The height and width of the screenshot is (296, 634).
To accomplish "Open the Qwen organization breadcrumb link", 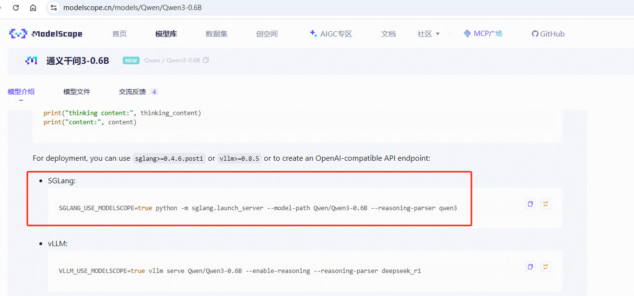I will click(x=152, y=60).
